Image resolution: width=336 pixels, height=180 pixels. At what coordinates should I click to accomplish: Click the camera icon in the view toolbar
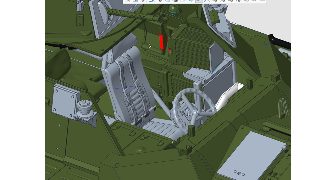[175, 1]
